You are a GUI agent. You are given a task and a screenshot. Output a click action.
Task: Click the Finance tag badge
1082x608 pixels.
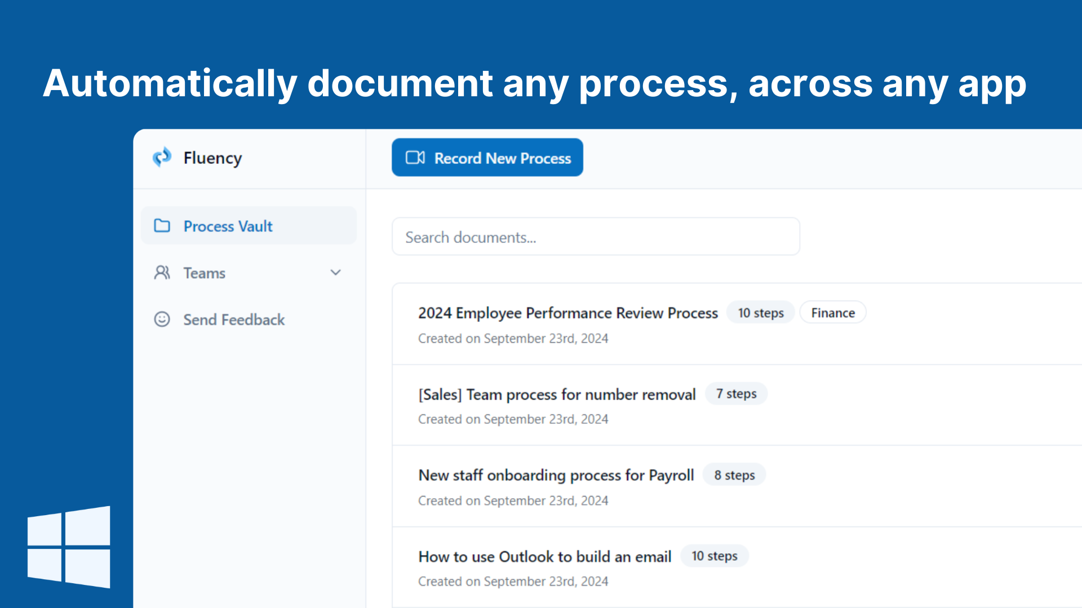click(832, 313)
